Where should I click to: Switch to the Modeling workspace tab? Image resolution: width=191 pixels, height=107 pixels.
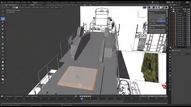[41, 2]
